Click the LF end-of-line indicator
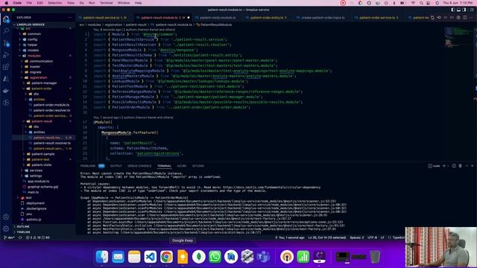Viewport: 477px width, 268px height. pyautogui.click(x=382, y=237)
